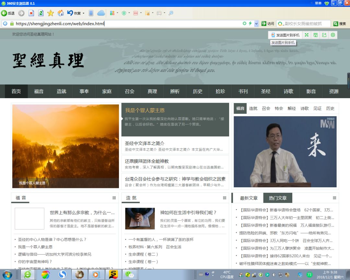
Task: Click the green lightning speed mode icon
Action: [250, 23]
